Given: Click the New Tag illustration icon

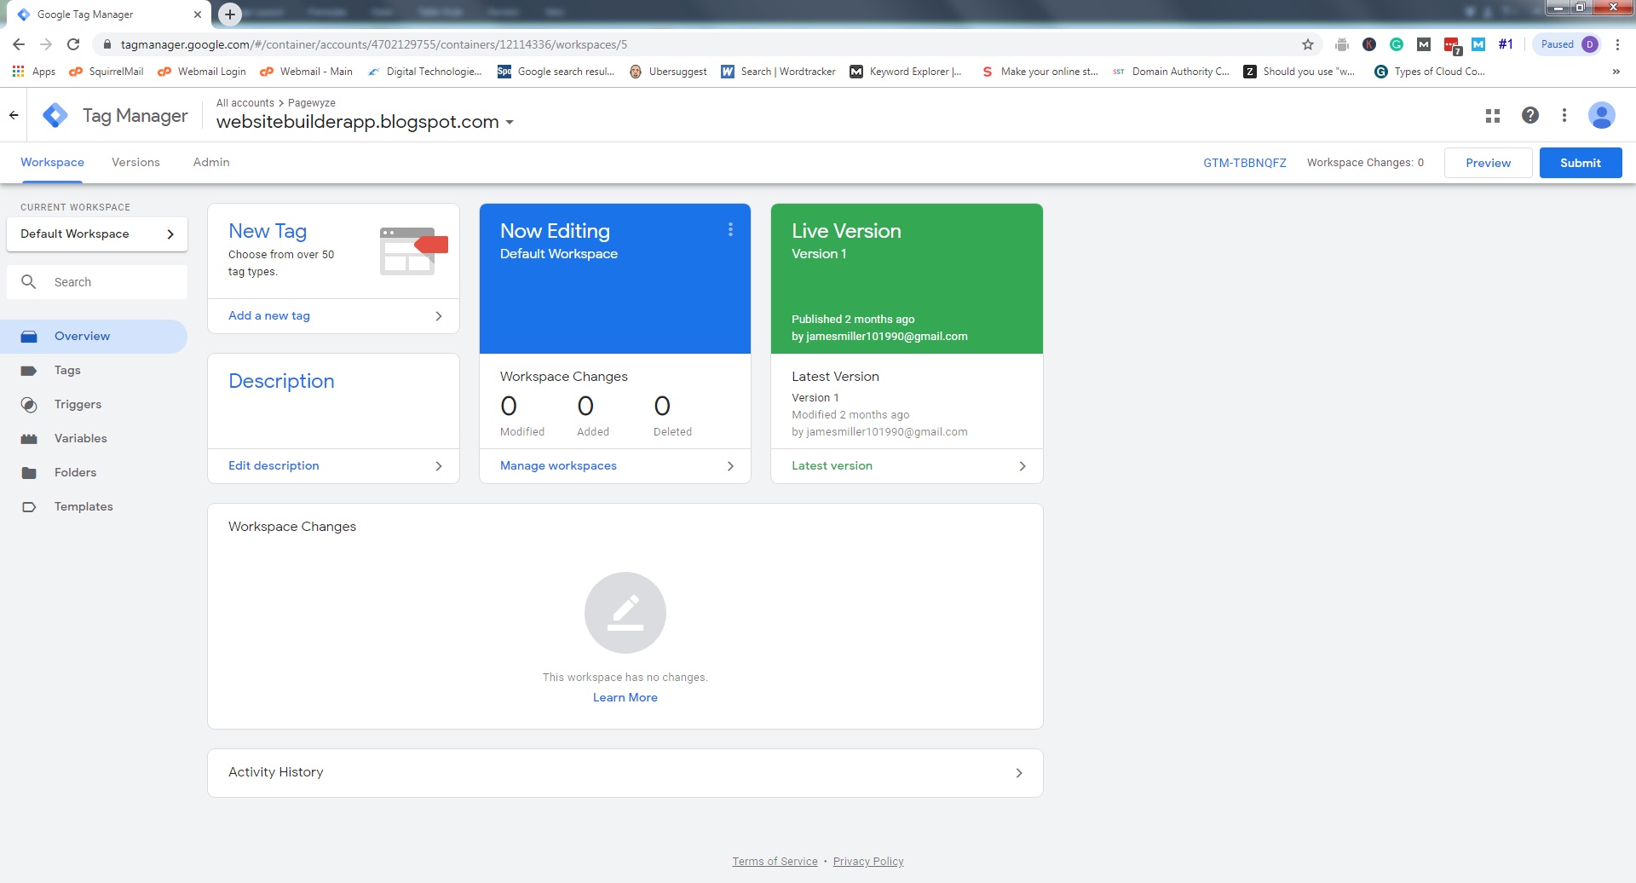Looking at the screenshot, I should click(x=413, y=251).
